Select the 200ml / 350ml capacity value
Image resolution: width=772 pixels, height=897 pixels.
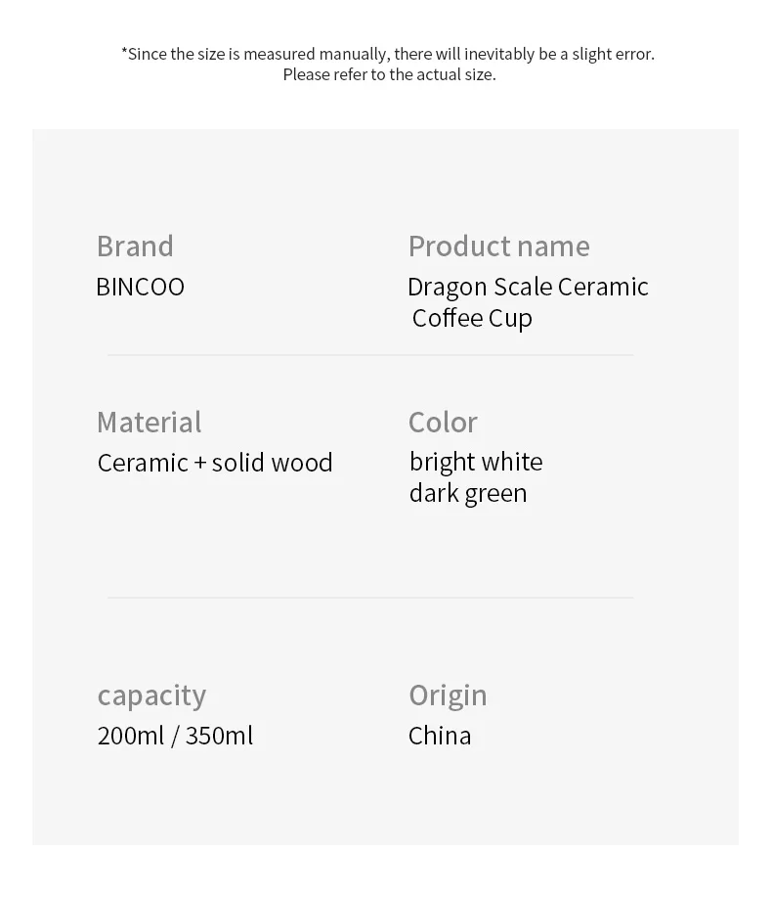175,736
